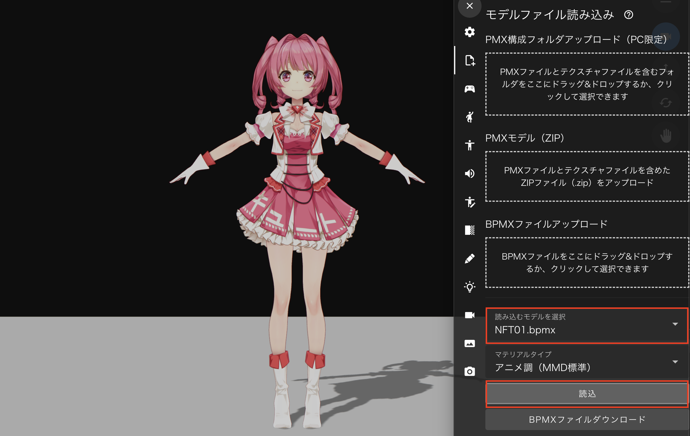690x436 pixels.
Task: Open the マテリアルタイプ dropdown
Action: coord(586,362)
